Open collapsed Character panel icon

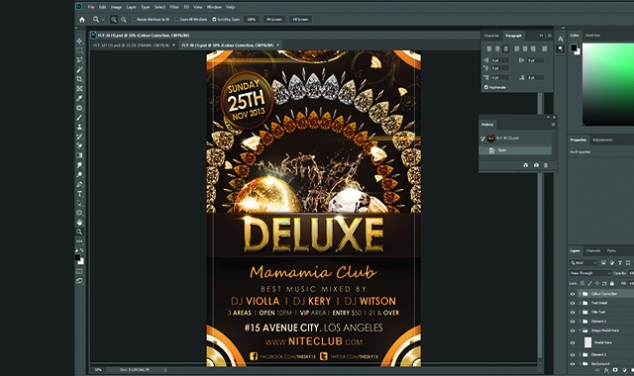[561, 40]
